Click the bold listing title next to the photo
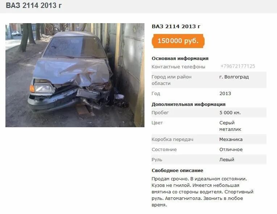The height and width of the screenshot is (214, 277). 176,26
